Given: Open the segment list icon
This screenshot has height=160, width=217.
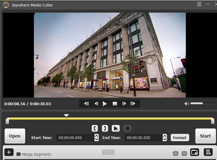Looking at the screenshot, I should [x=208, y=152].
